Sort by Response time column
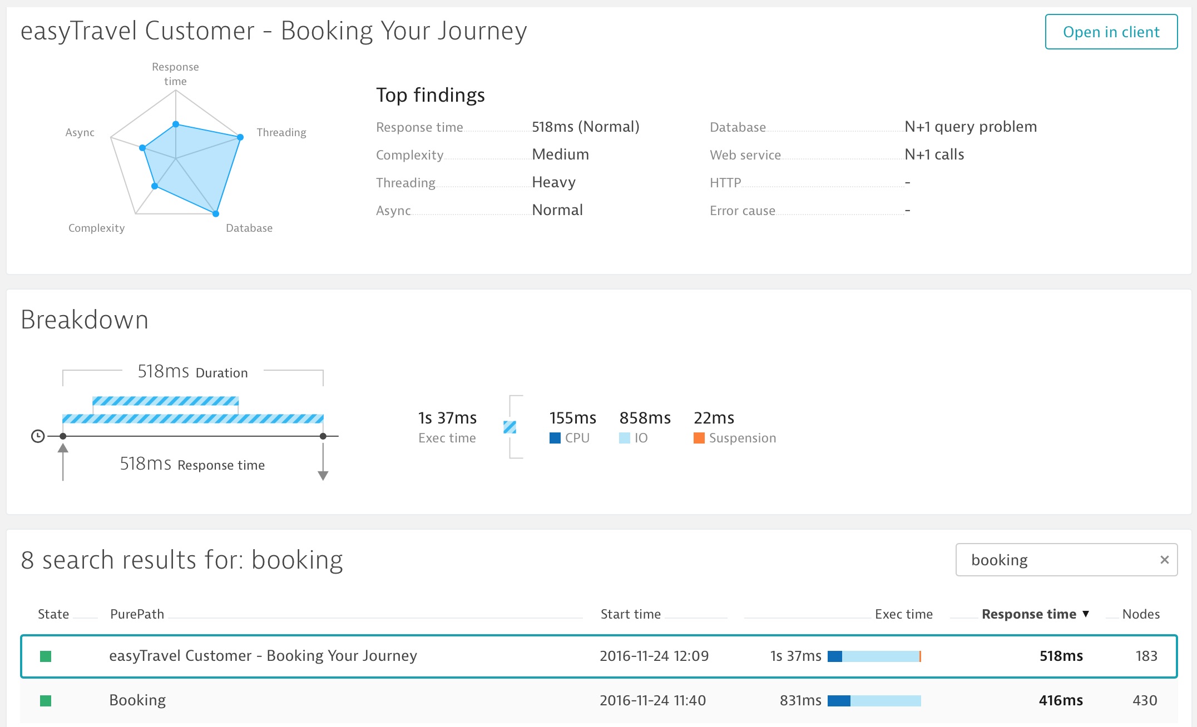This screenshot has width=1197, height=727. point(1035,614)
